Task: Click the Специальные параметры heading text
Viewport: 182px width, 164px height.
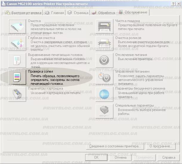Action: pos(135,105)
